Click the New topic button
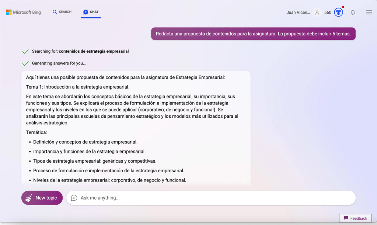This screenshot has width=377, height=225. point(42,198)
